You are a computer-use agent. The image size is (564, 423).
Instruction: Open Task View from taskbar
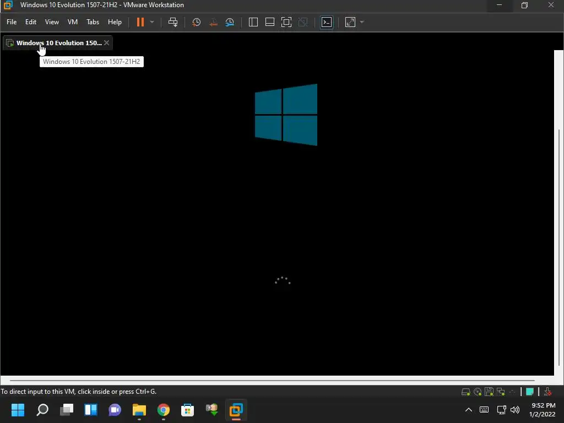(x=67, y=410)
